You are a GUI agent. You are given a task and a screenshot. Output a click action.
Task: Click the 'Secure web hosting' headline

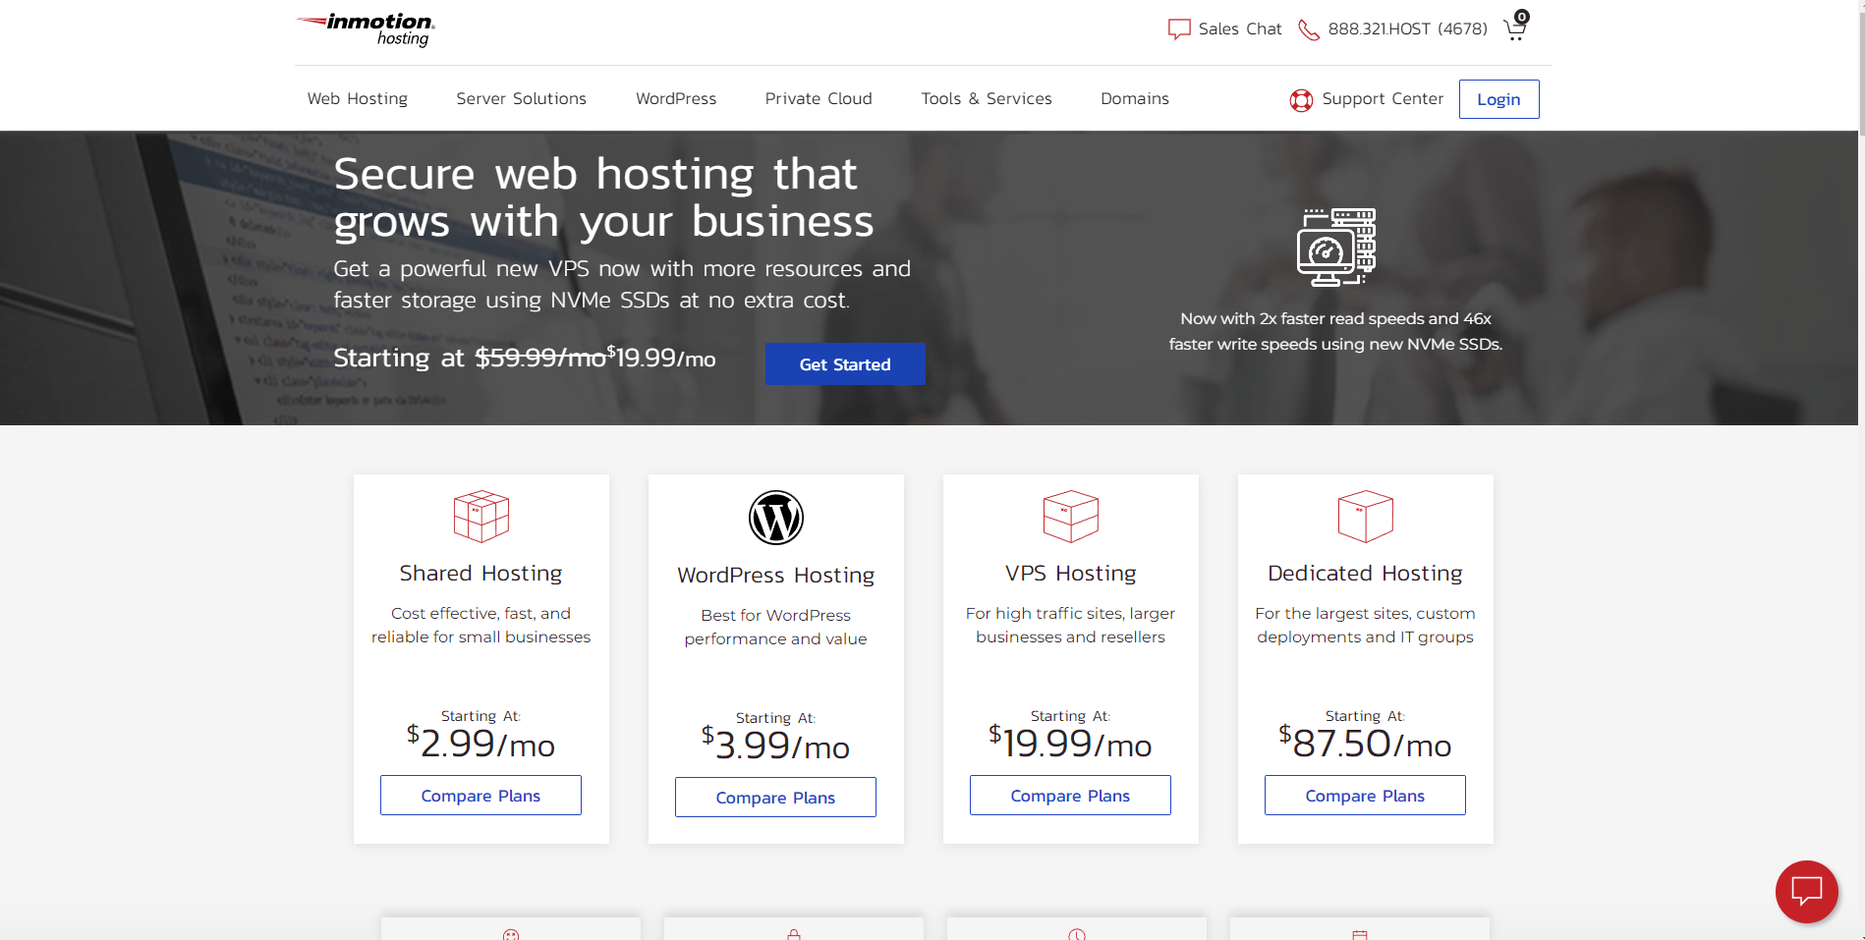coord(603,197)
